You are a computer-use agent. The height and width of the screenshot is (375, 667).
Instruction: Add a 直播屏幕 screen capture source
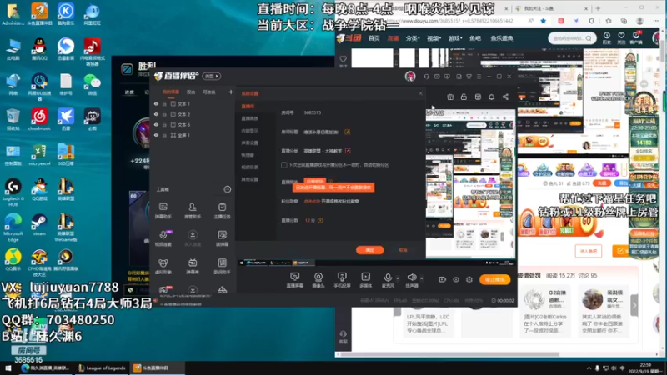[295, 280]
